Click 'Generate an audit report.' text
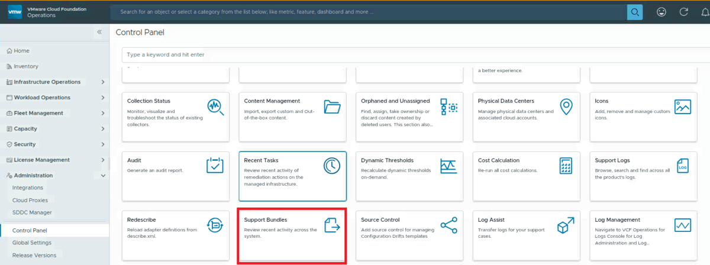Screen dimensions: 710x265 click(155, 170)
